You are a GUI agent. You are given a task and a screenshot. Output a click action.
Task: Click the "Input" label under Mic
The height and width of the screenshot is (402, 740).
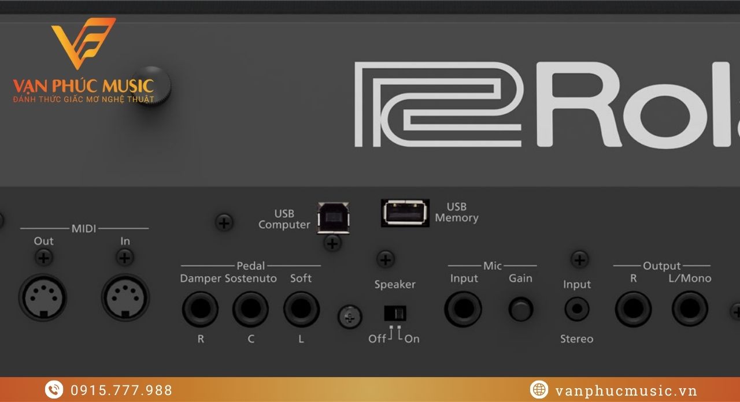464,278
